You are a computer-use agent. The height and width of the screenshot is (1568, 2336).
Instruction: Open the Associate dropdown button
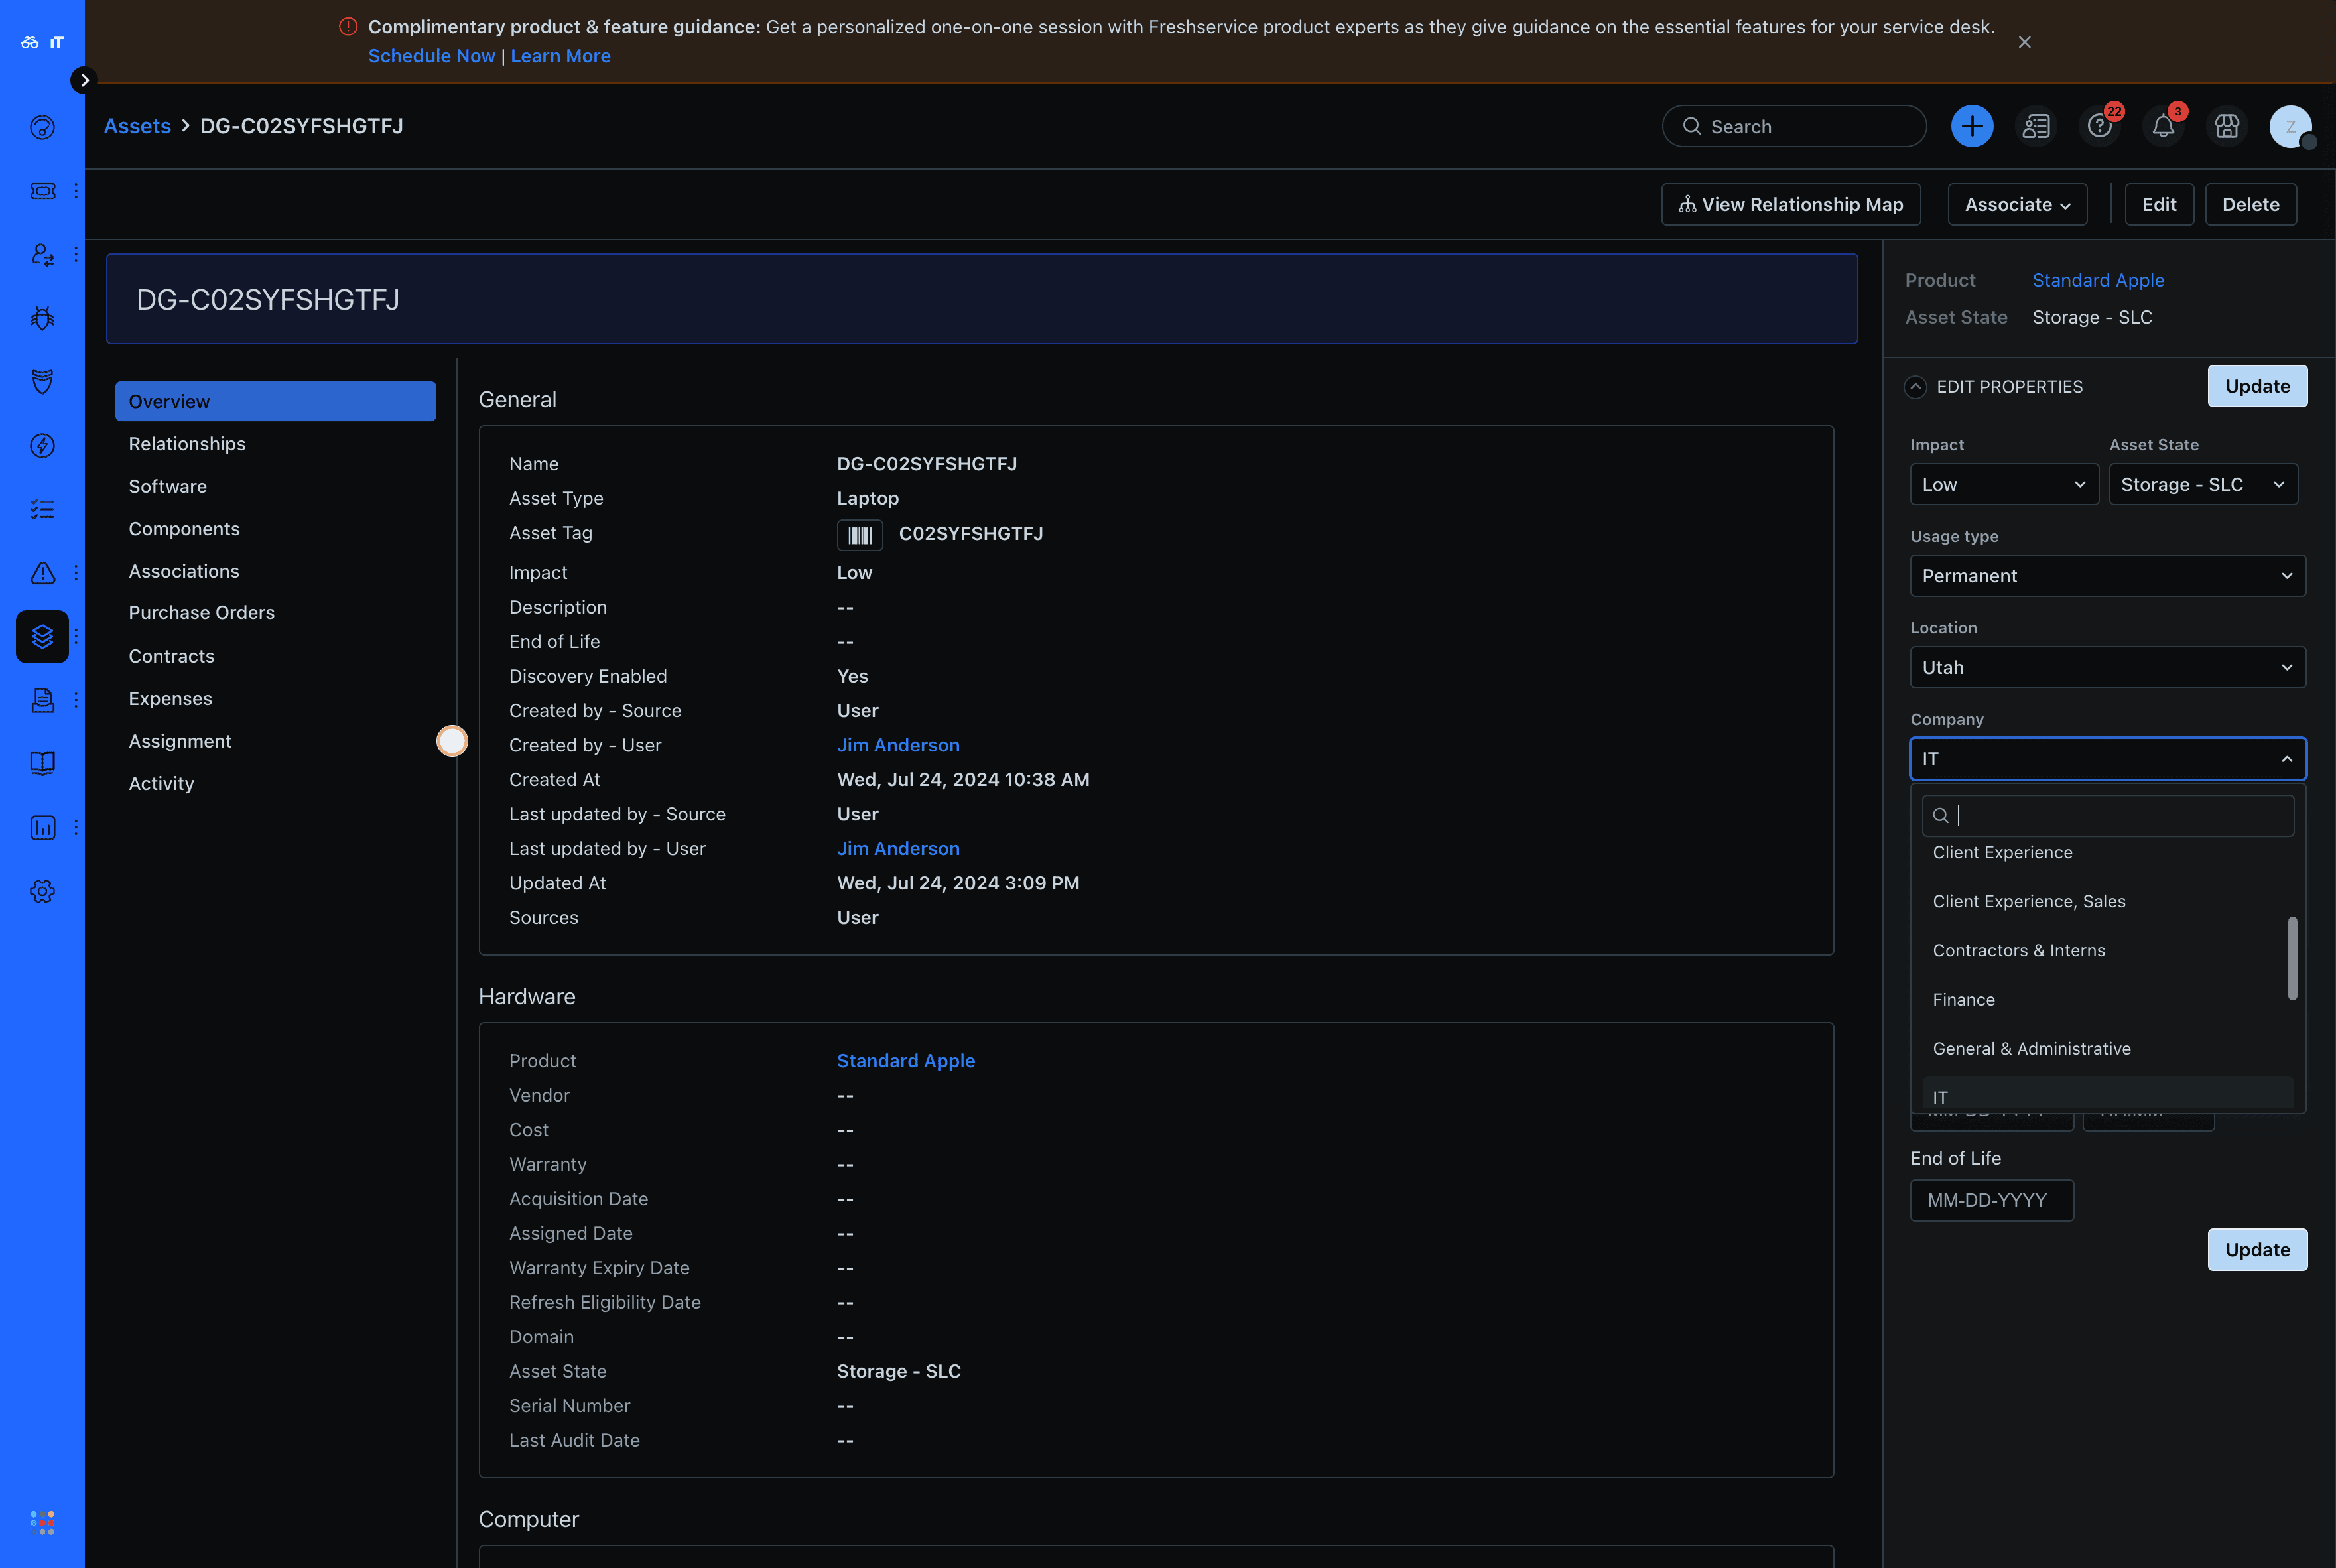point(2017,204)
